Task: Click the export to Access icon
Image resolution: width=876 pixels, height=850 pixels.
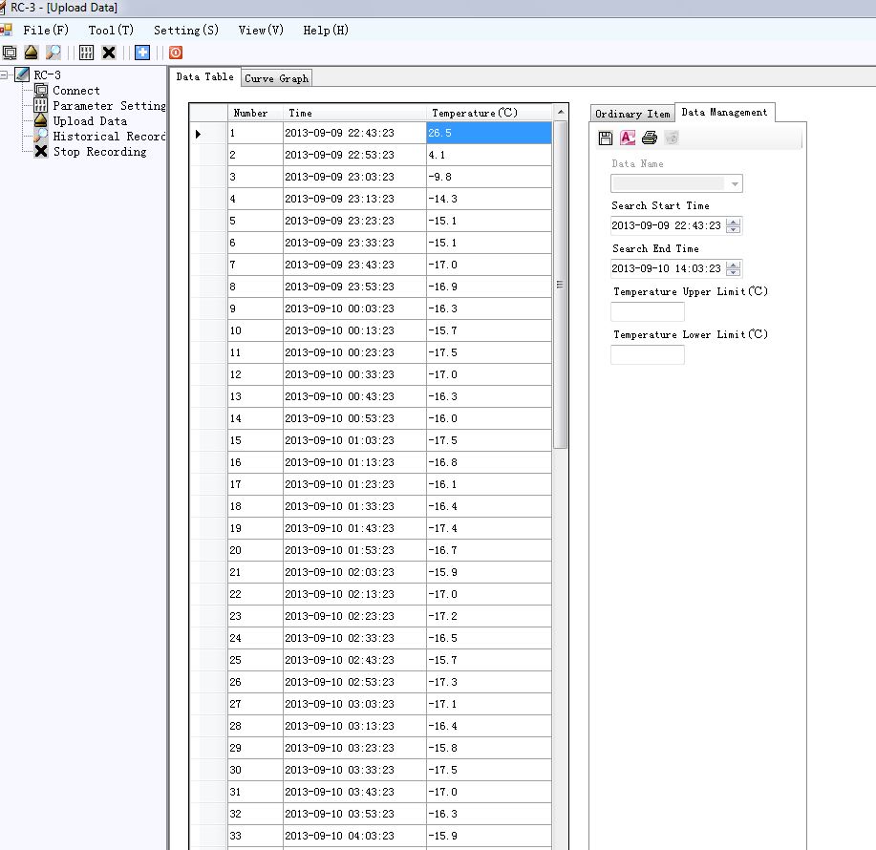Action: (x=628, y=138)
